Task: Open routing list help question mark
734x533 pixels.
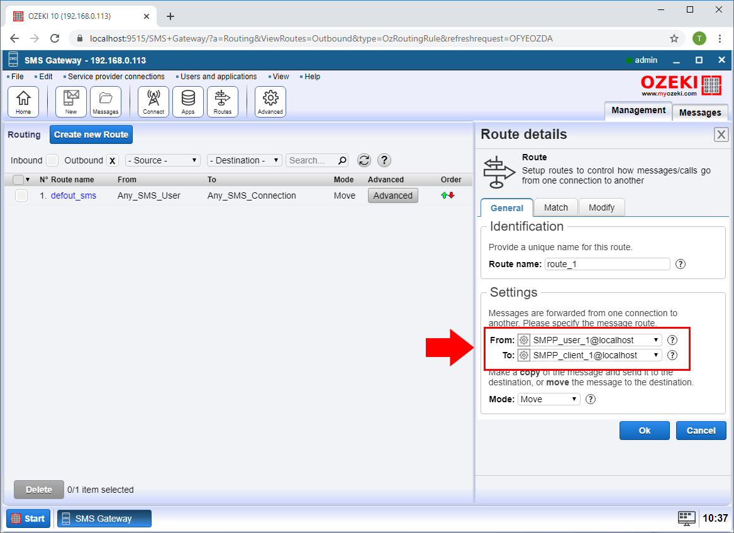Action: tap(384, 160)
